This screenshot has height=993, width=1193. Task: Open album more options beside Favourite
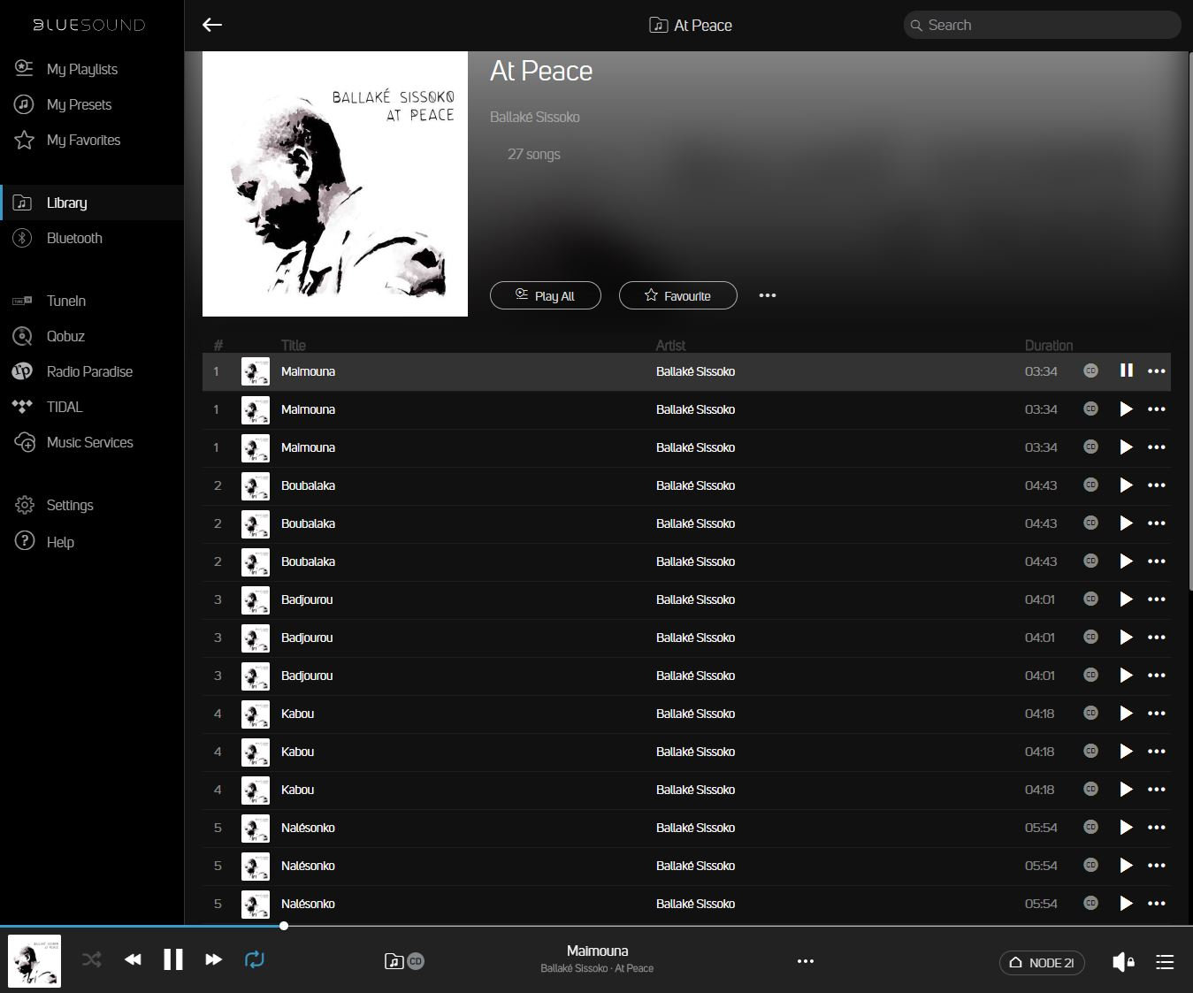click(768, 295)
